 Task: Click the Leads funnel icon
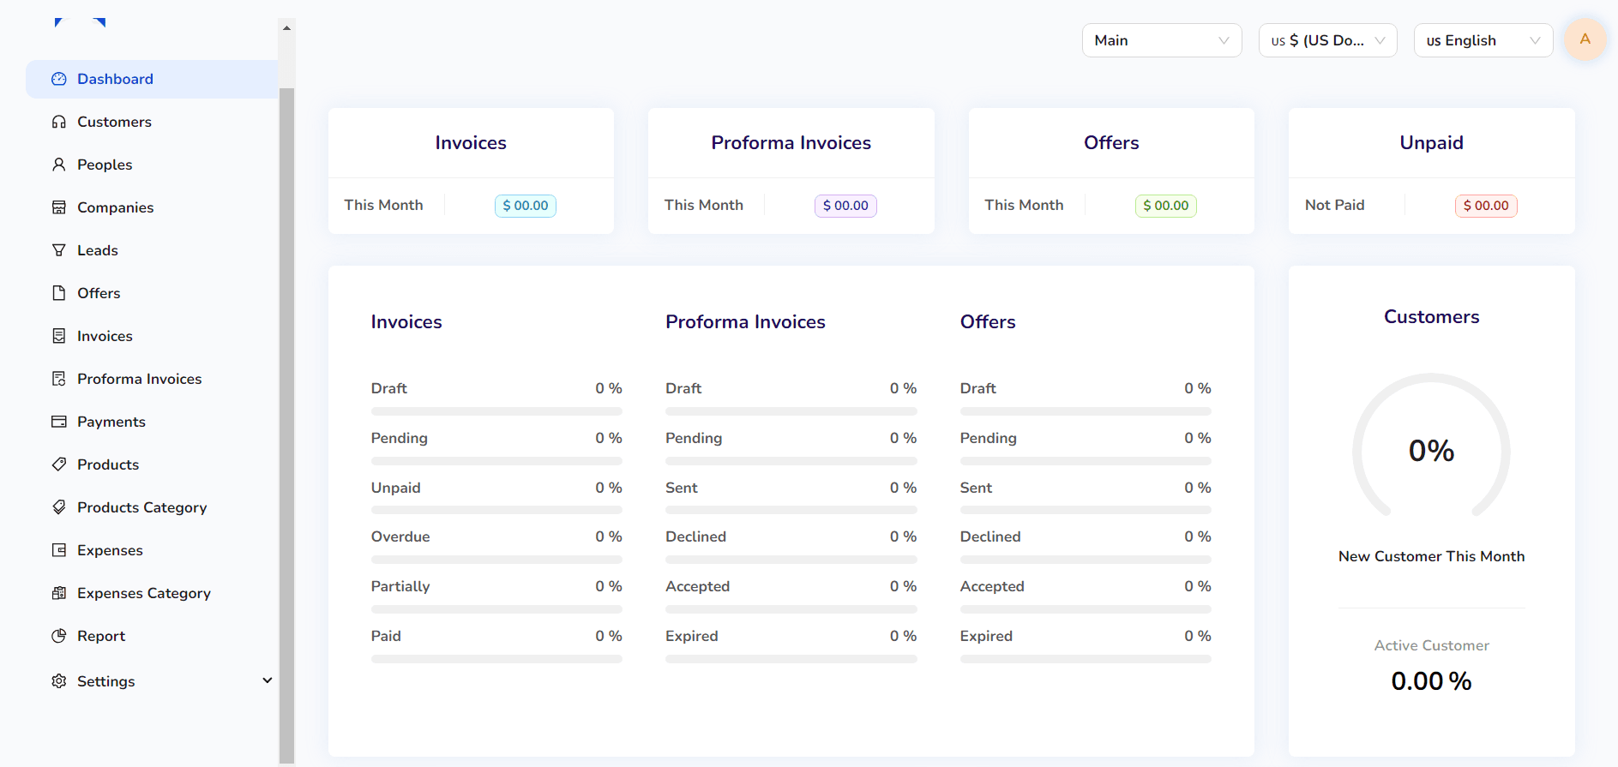[x=58, y=250]
